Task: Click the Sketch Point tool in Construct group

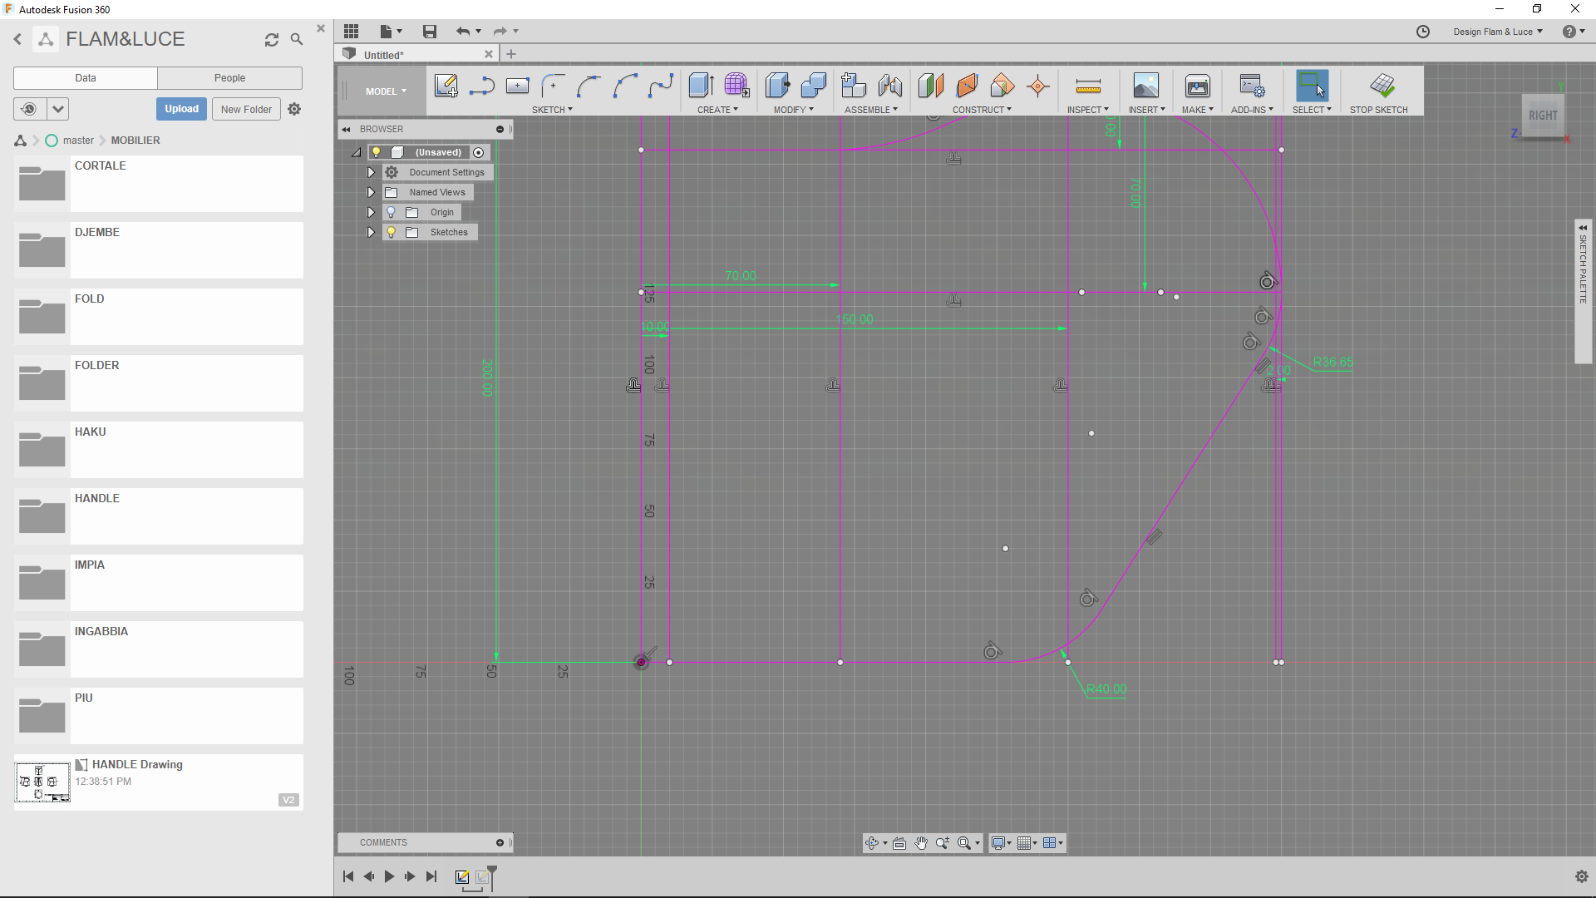Action: (1038, 85)
